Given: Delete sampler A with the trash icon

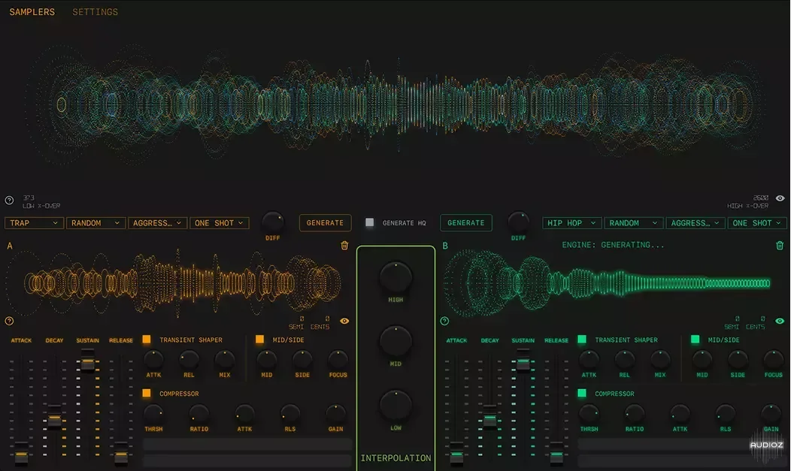Looking at the screenshot, I should pyautogui.click(x=344, y=246).
